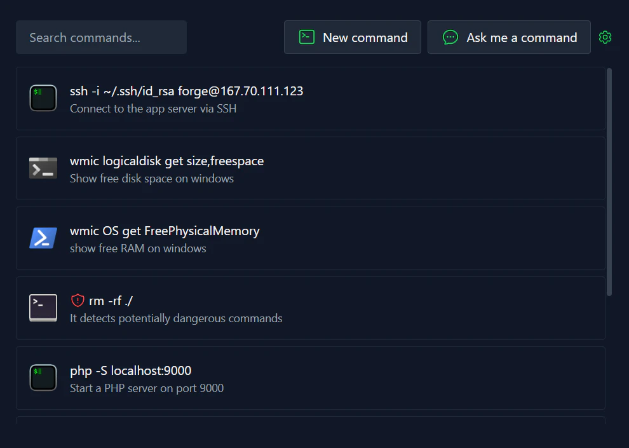The image size is (629, 448).
Task: Select the dangerous rm -rf command entry
Action: coord(311,308)
